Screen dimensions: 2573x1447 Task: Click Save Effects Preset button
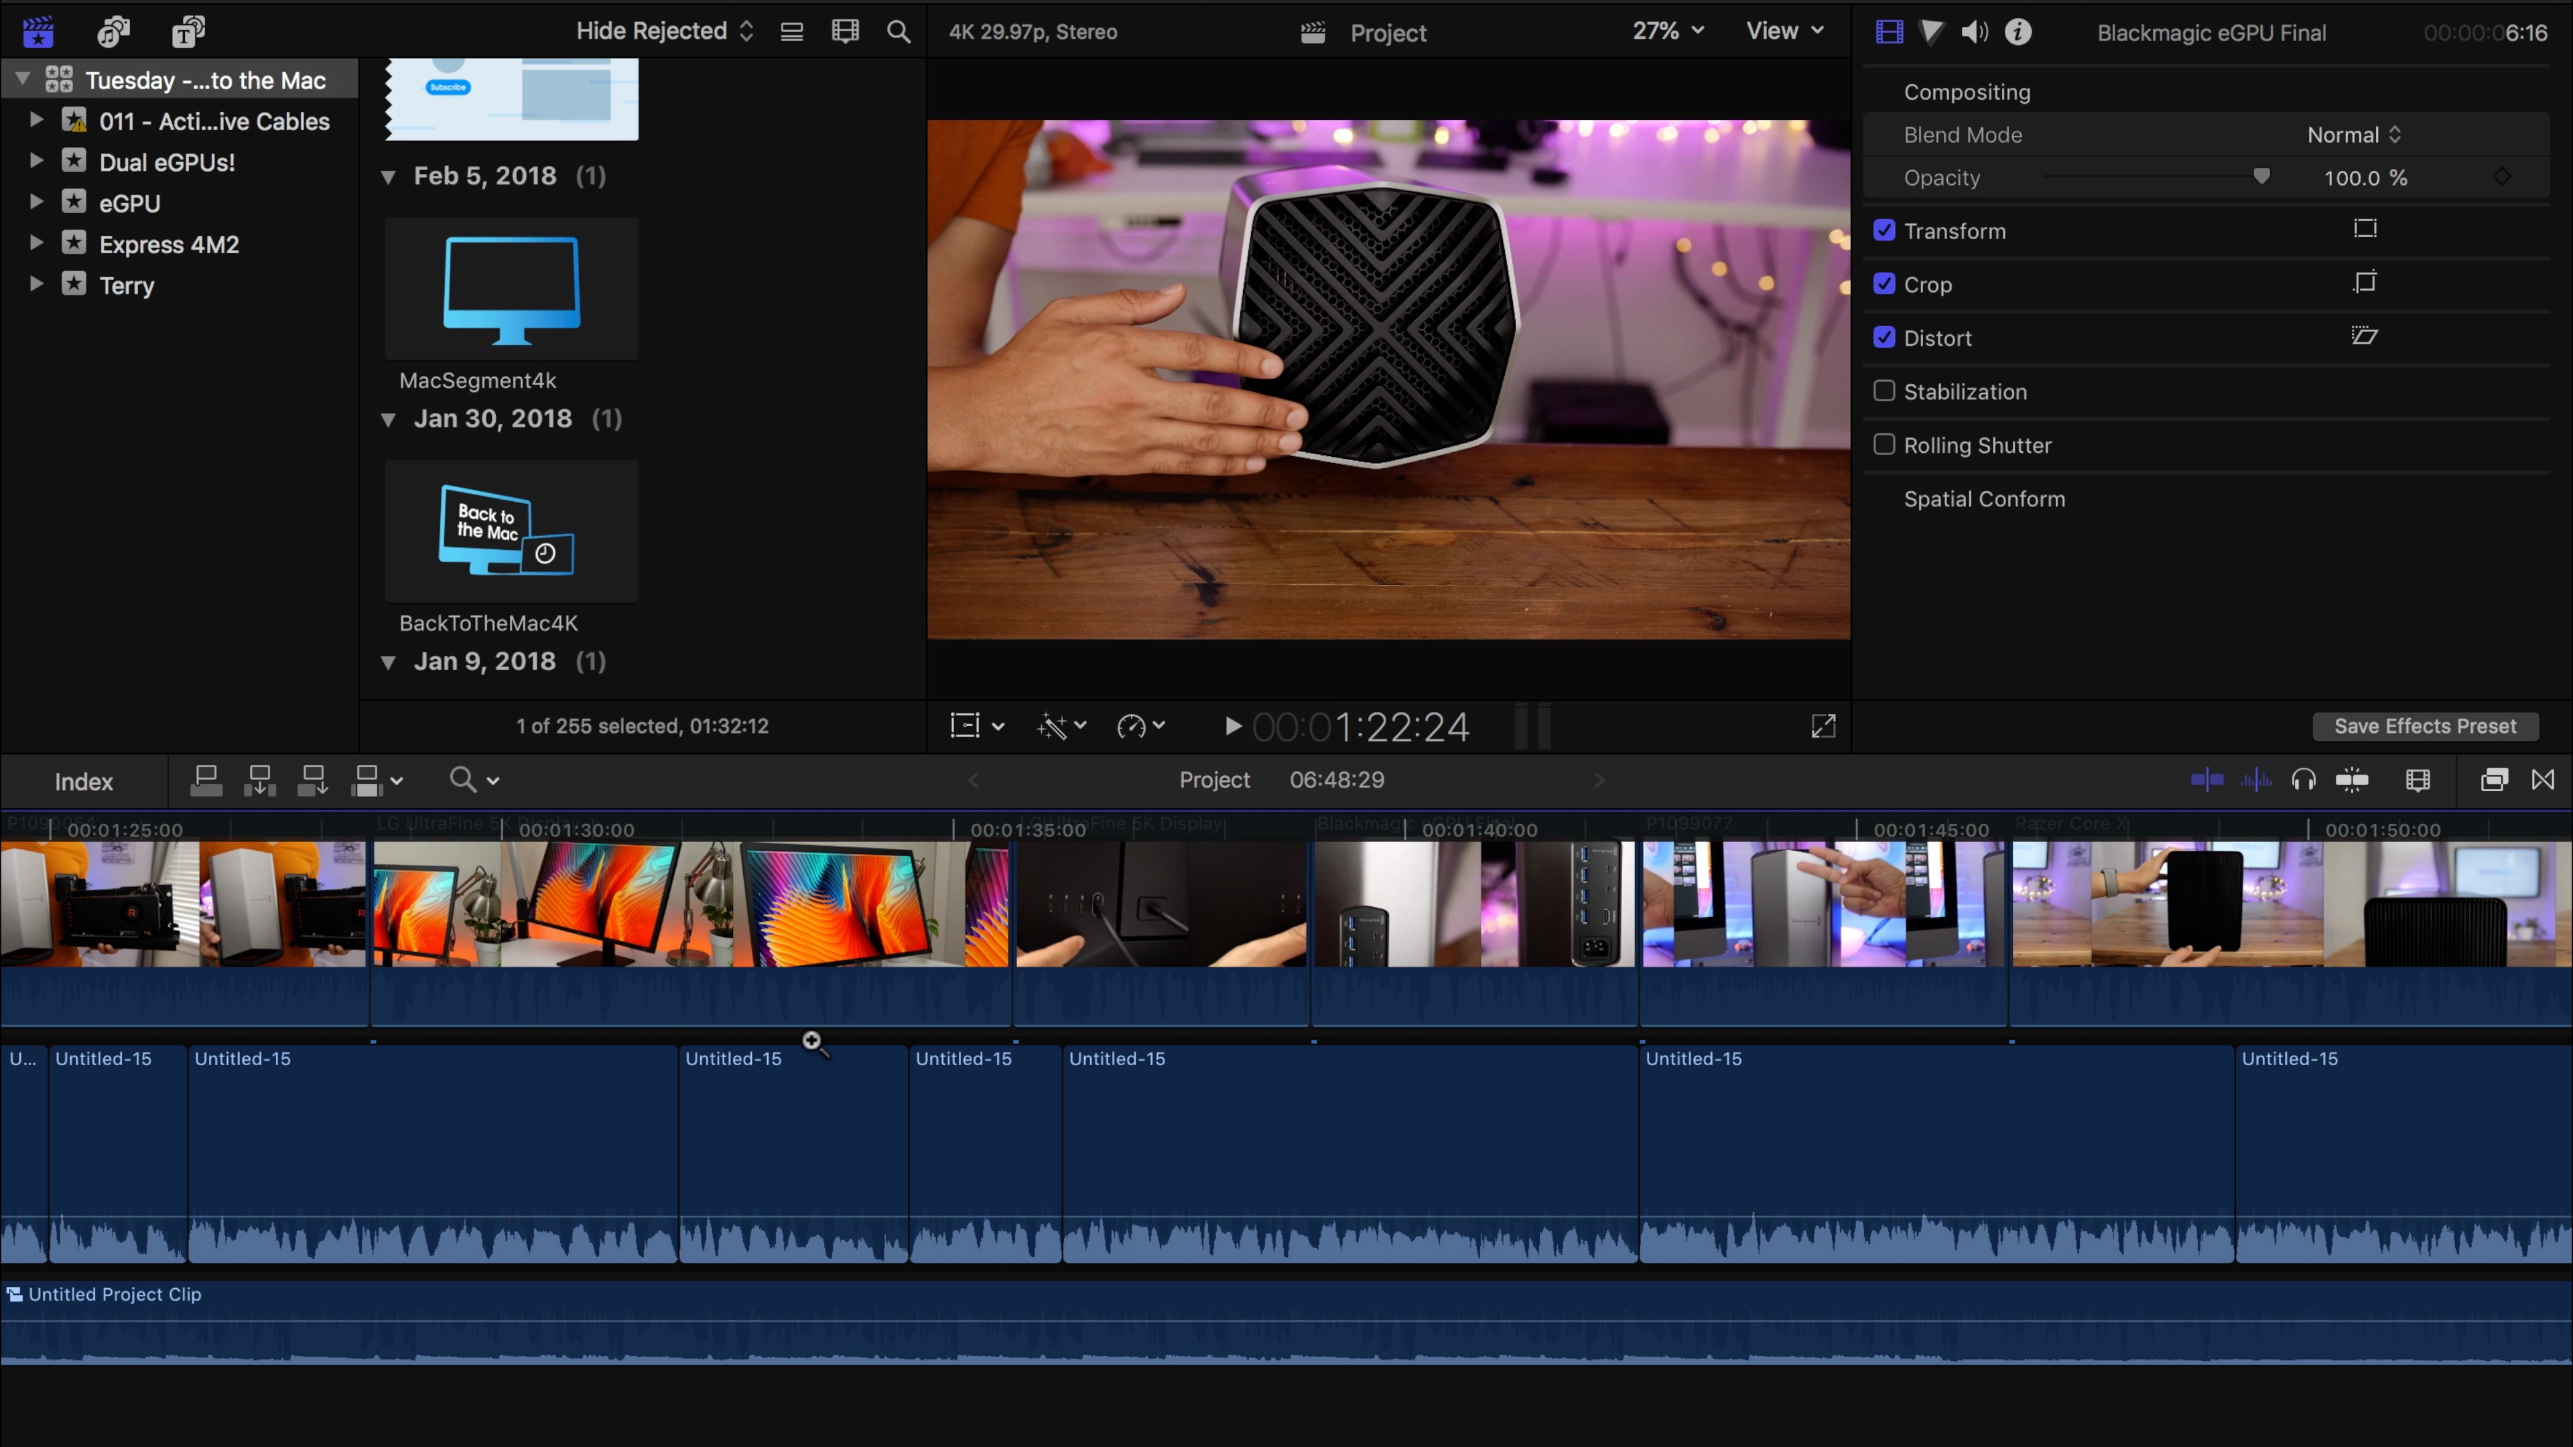[2425, 726]
